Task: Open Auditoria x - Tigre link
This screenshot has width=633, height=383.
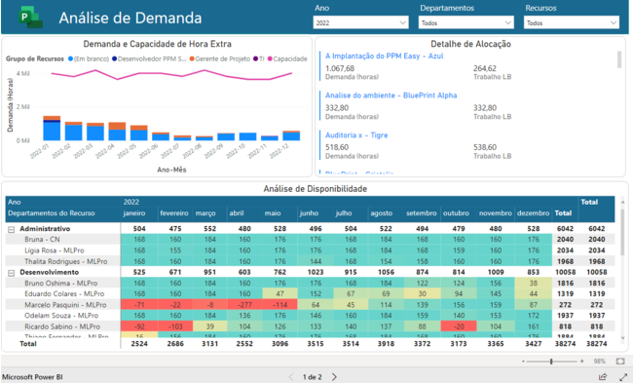Action: coord(356,134)
